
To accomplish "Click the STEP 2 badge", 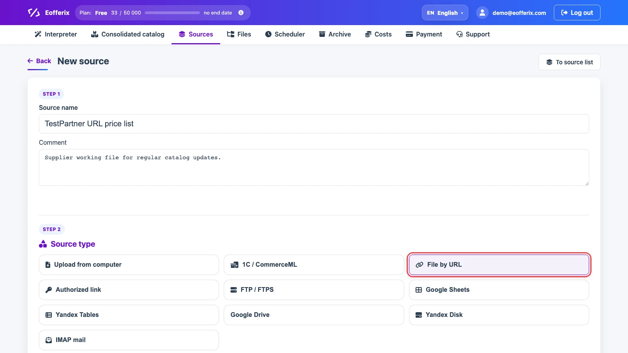I will click(x=51, y=229).
